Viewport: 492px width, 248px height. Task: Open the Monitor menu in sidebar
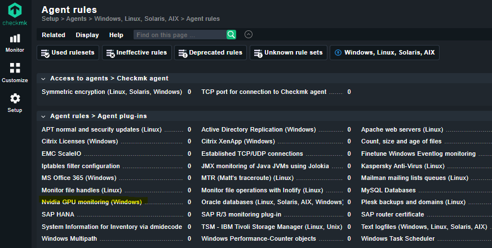pos(15,43)
